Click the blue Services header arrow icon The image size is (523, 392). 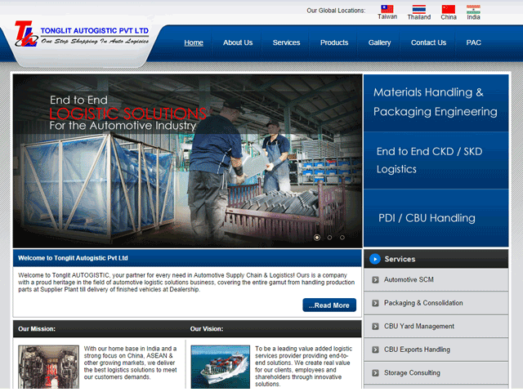click(x=374, y=259)
